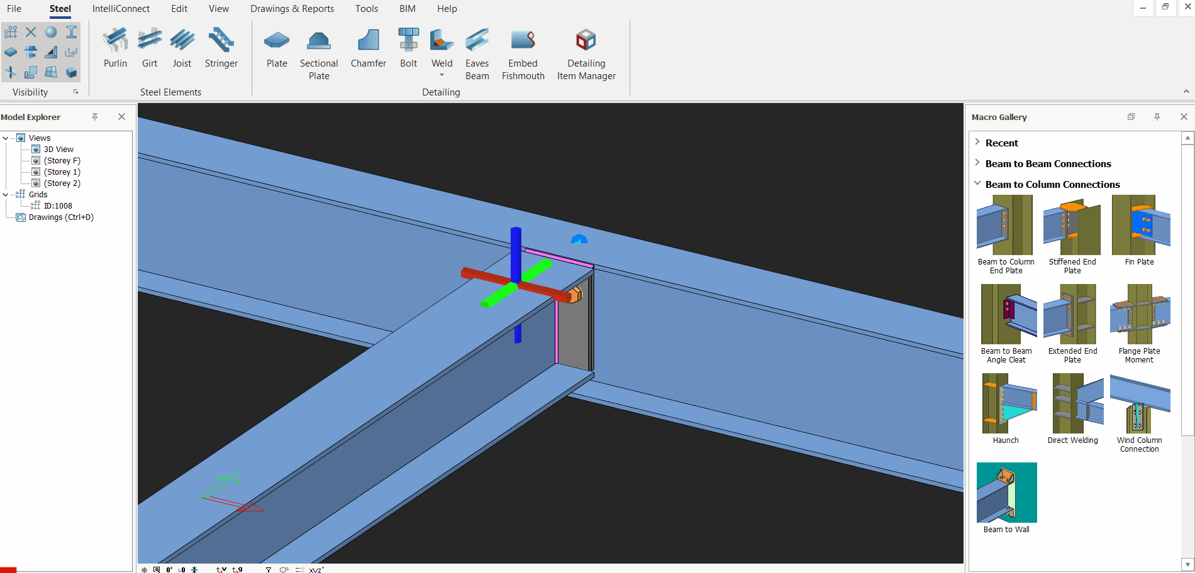
Task: Click the Girt tool icon
Action: (149, 47)
